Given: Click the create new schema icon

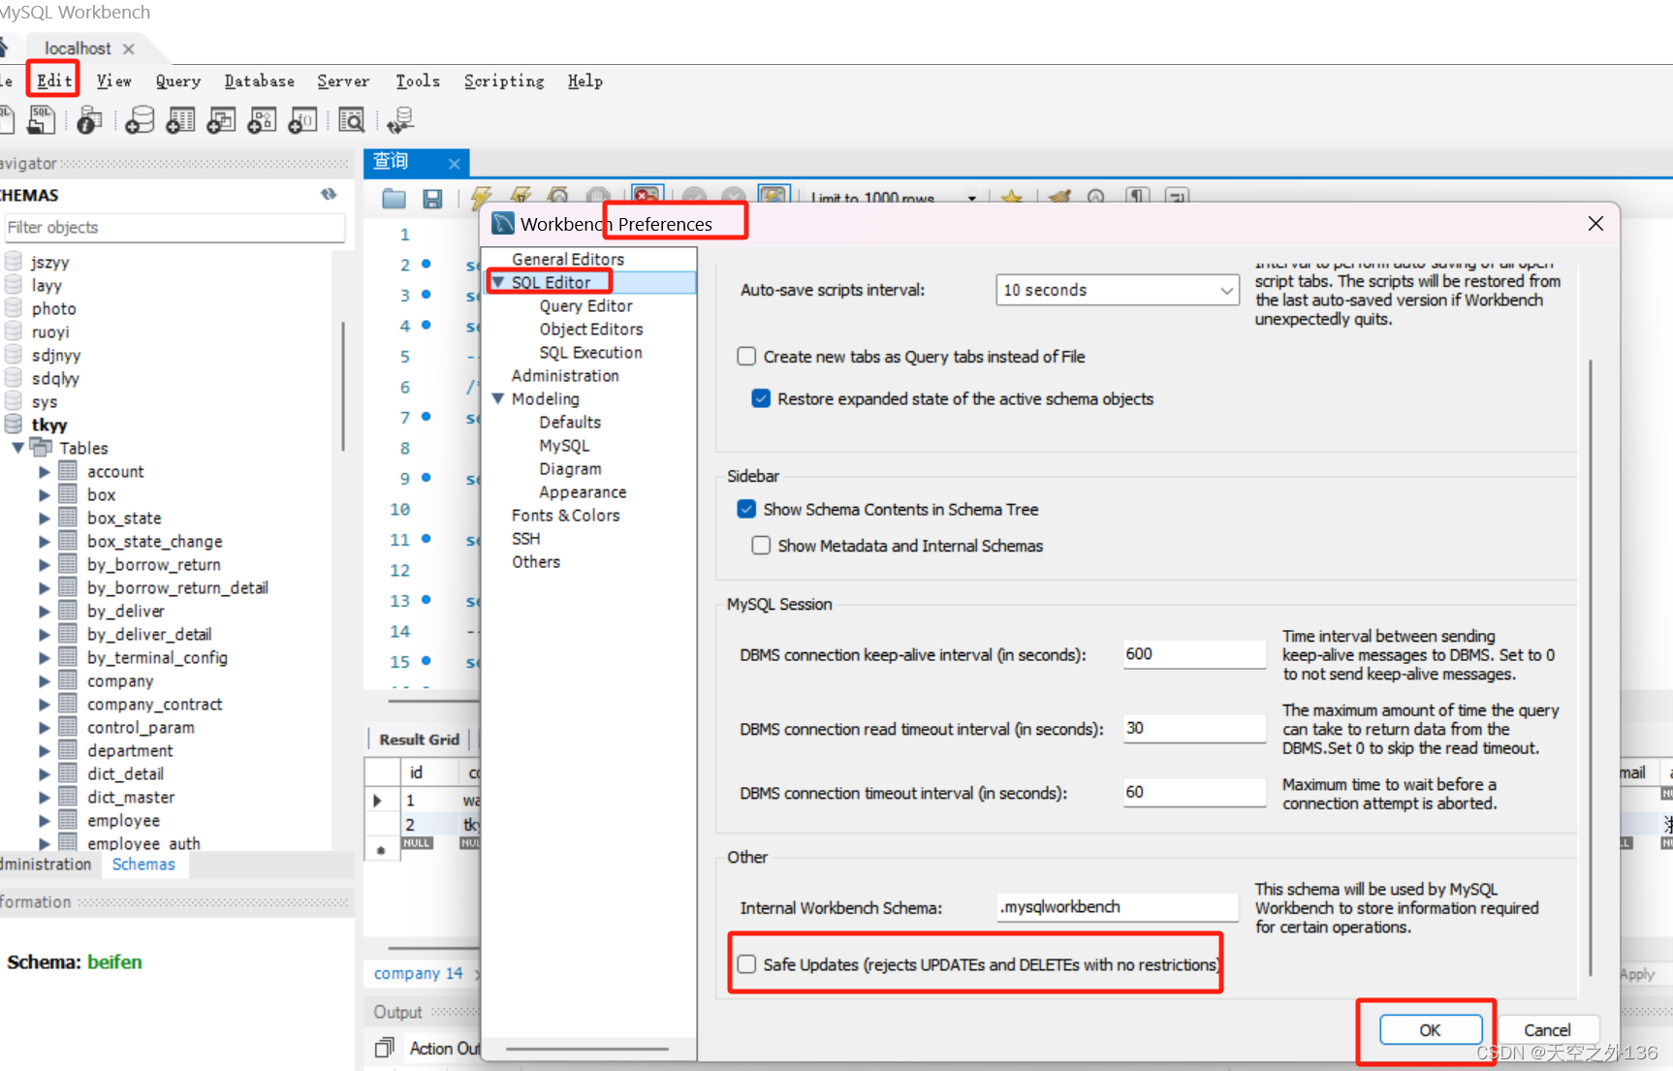Looking at the screenshot, I should click(140, 120).
